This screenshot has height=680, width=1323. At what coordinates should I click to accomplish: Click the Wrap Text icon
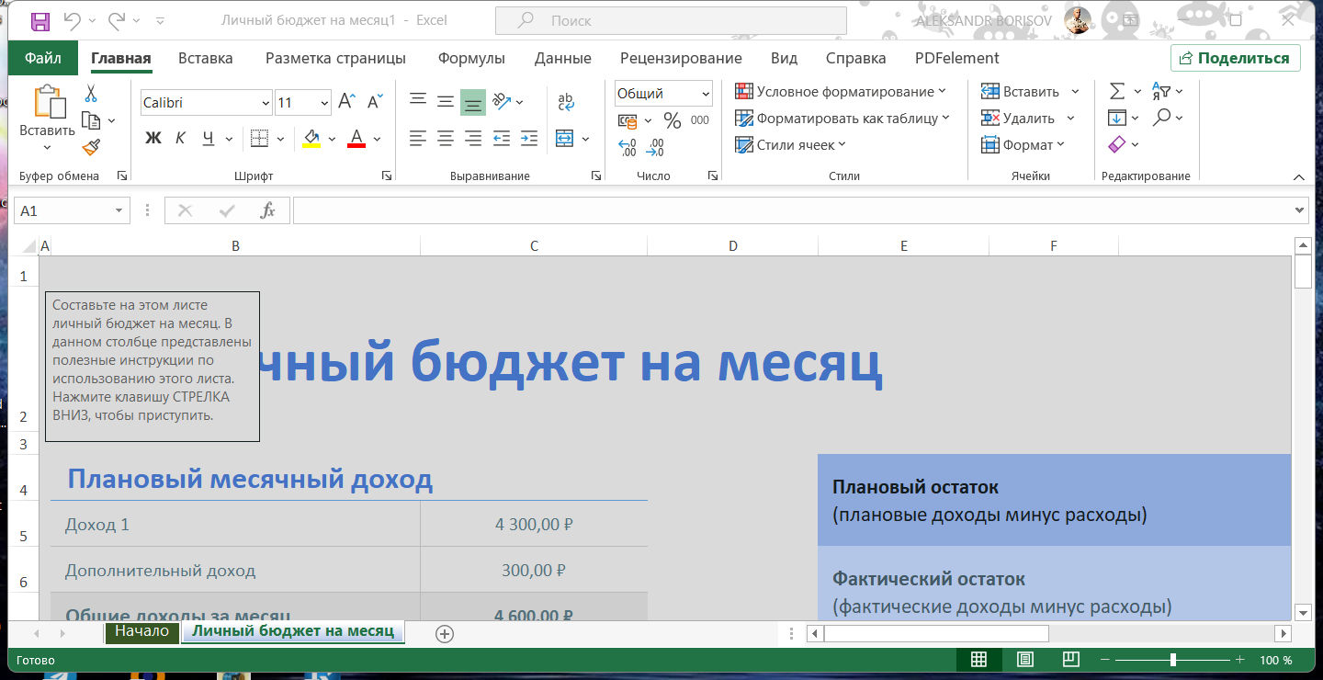pos(566,102)
